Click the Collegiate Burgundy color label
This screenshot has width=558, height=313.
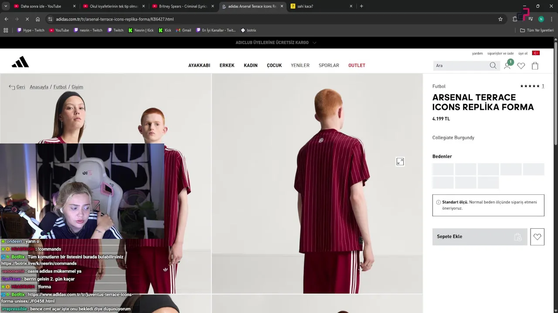tap(453, 138)
